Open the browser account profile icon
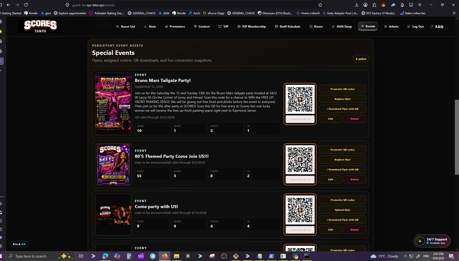Screen dimensions: 459x261 [365, 5]
